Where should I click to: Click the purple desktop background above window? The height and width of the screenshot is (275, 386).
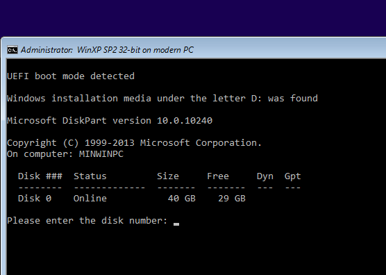click(193, 17)
